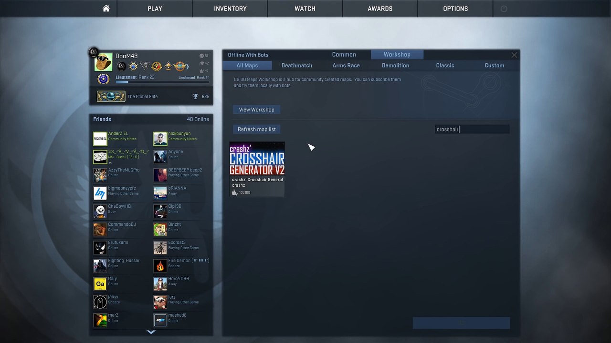Select crashz' Crosshair Generator V2 map thumbnail

coord(257,169)
